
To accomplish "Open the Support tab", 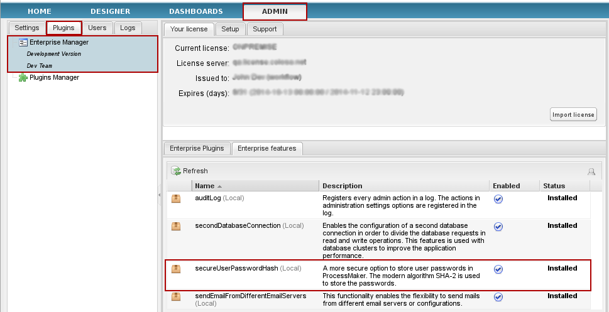I will (265, 29).
